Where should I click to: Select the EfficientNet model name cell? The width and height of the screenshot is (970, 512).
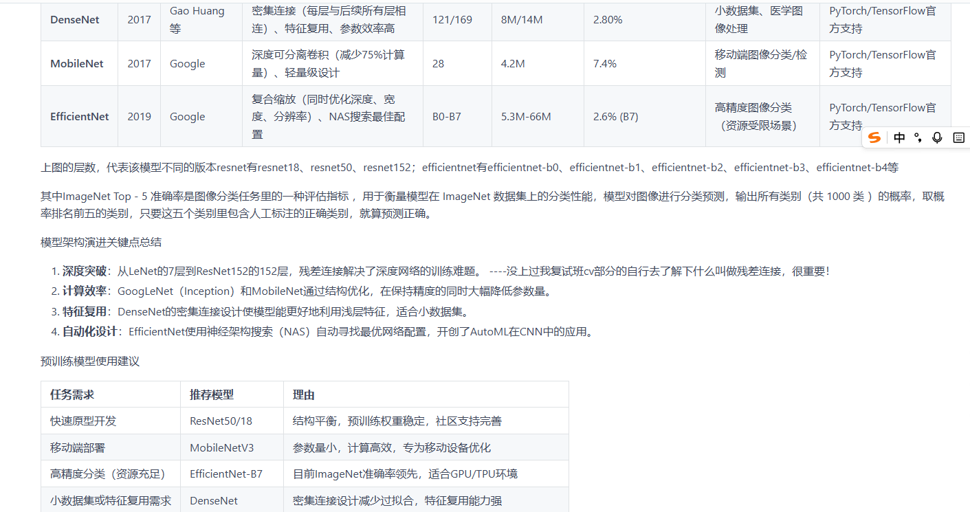point(80,117)
